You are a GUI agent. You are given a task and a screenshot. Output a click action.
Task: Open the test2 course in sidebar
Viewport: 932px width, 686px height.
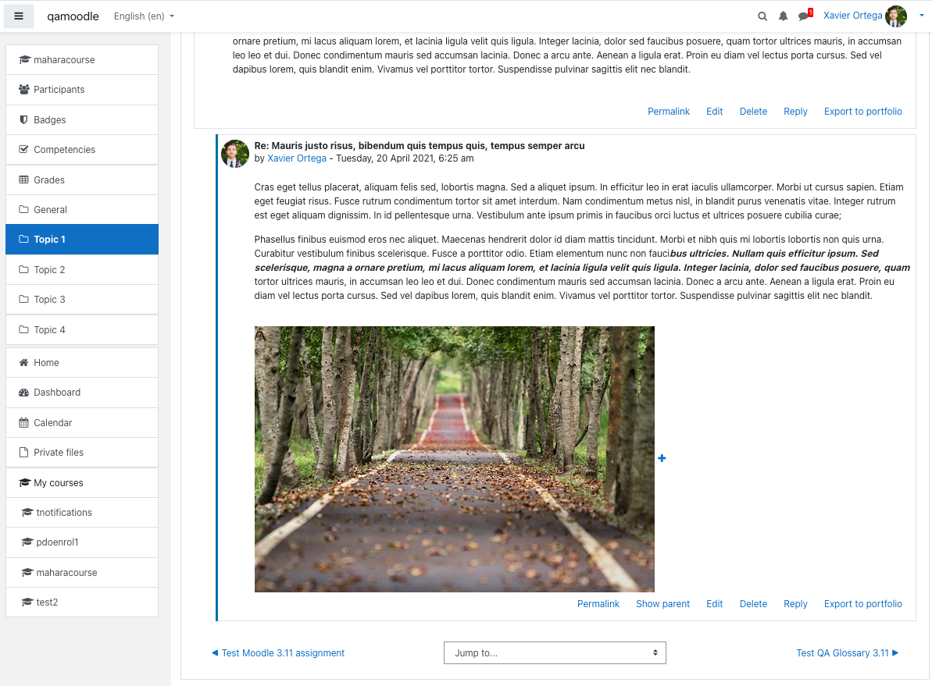click(82, 602)
